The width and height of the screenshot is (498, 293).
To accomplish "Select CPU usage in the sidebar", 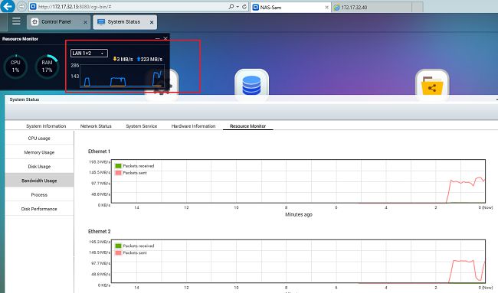I will pos(39,138).
